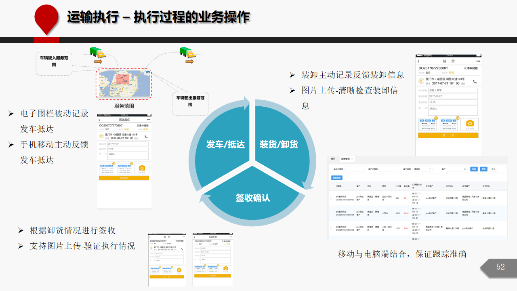Click the 系统订单号 input field

pyautogui.click(x=354, y=169)
